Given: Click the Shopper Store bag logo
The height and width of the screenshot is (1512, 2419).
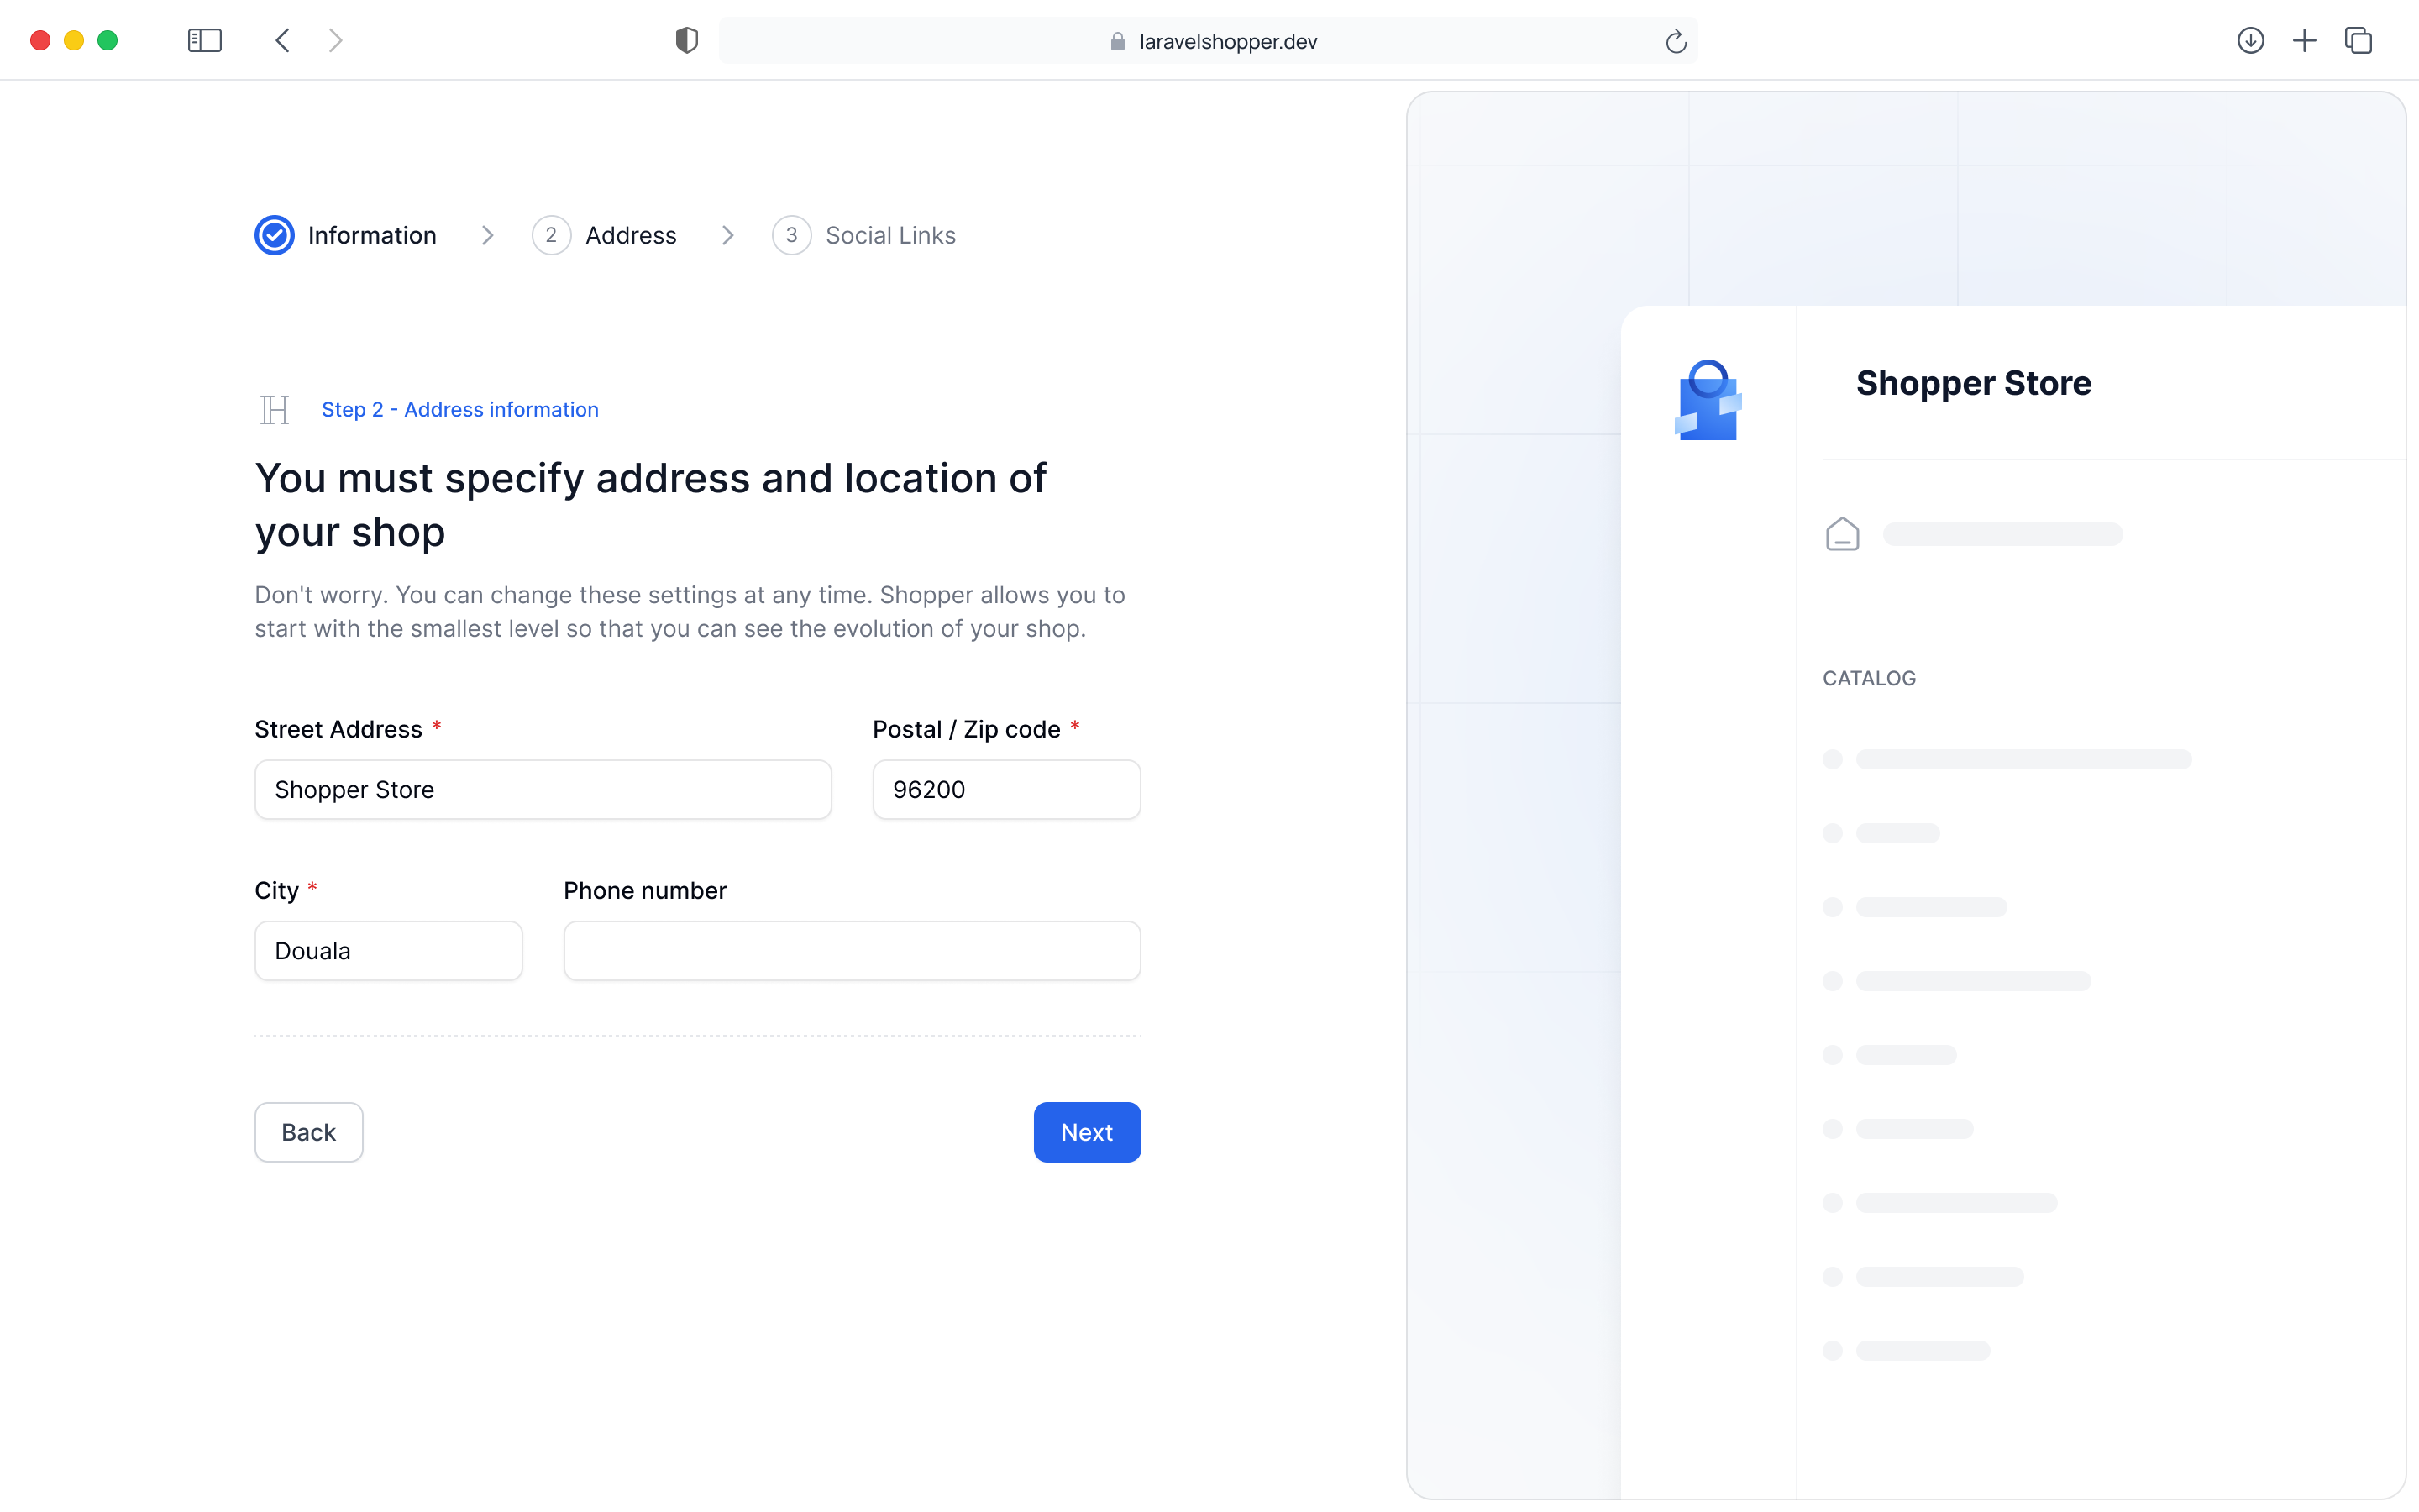Looking at the screenshot, I should tap(1708, 400).
